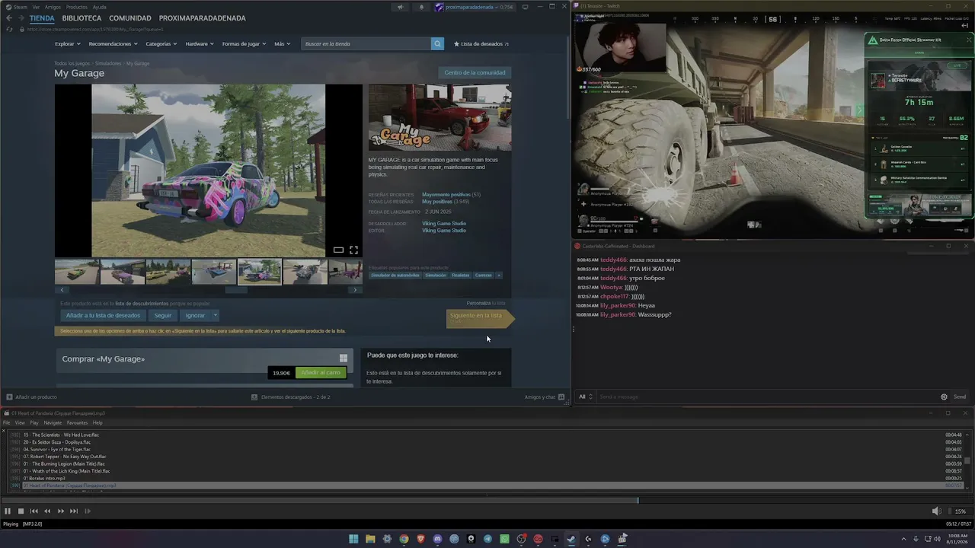975x548 pixels.
Task: Click Siguiente en la lista button
Action: [480, 318]
